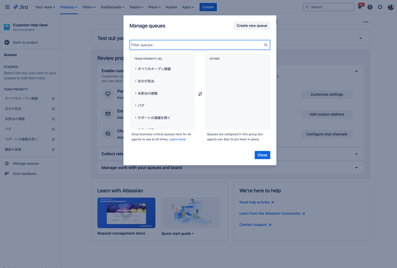Click the Back to project arrow icon
Screen dimensions: 397x268
pos(7,42)
